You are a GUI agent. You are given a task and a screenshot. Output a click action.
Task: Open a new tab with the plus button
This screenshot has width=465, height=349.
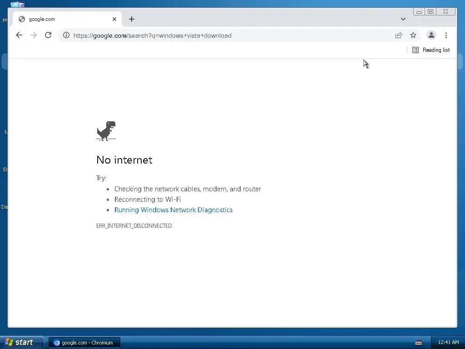[132, 19]
